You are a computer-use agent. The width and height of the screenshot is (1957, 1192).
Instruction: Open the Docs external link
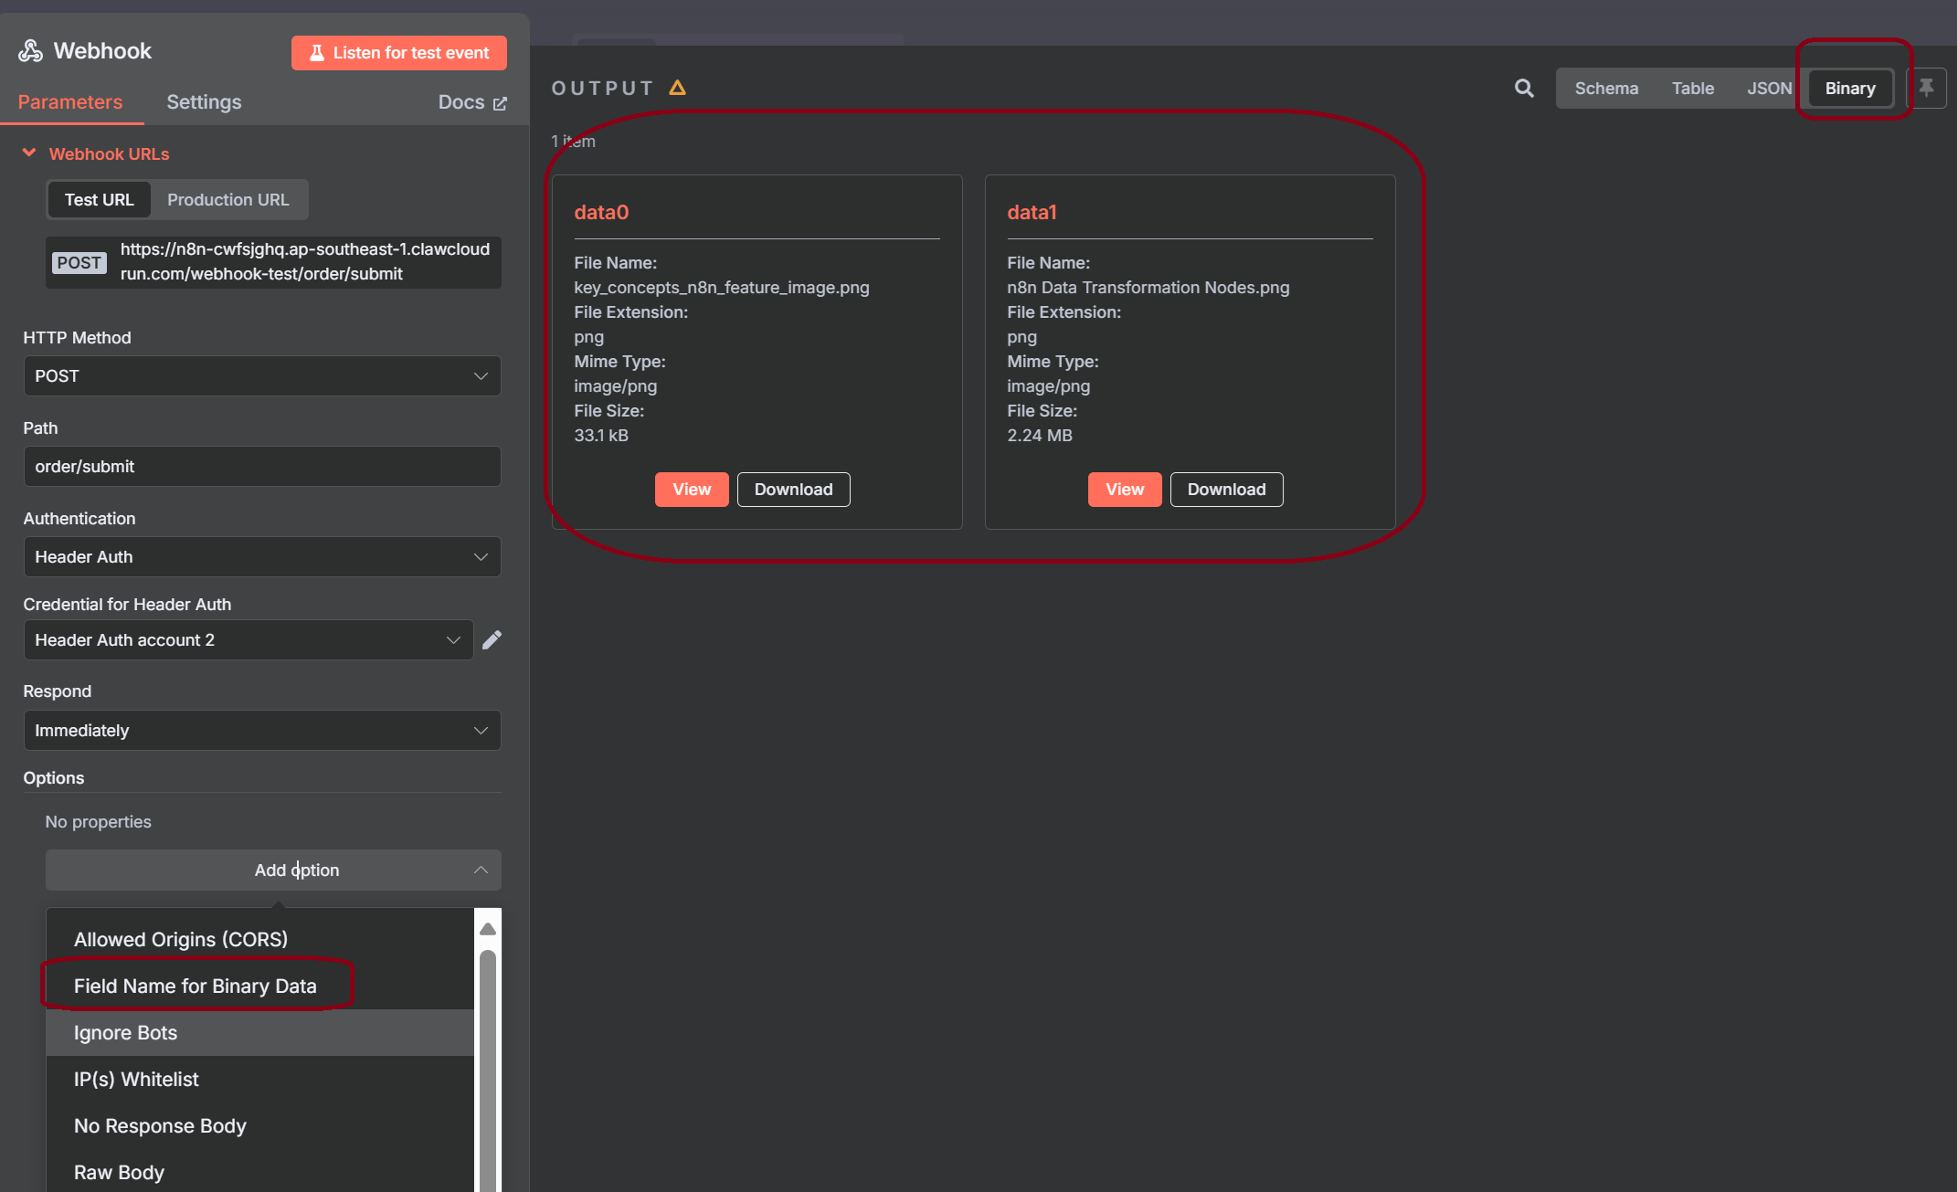coord(472,102)
